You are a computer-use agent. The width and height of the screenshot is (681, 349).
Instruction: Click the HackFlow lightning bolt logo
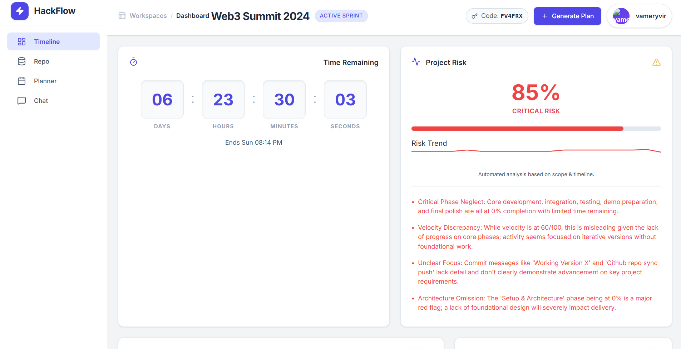(20, 11)
